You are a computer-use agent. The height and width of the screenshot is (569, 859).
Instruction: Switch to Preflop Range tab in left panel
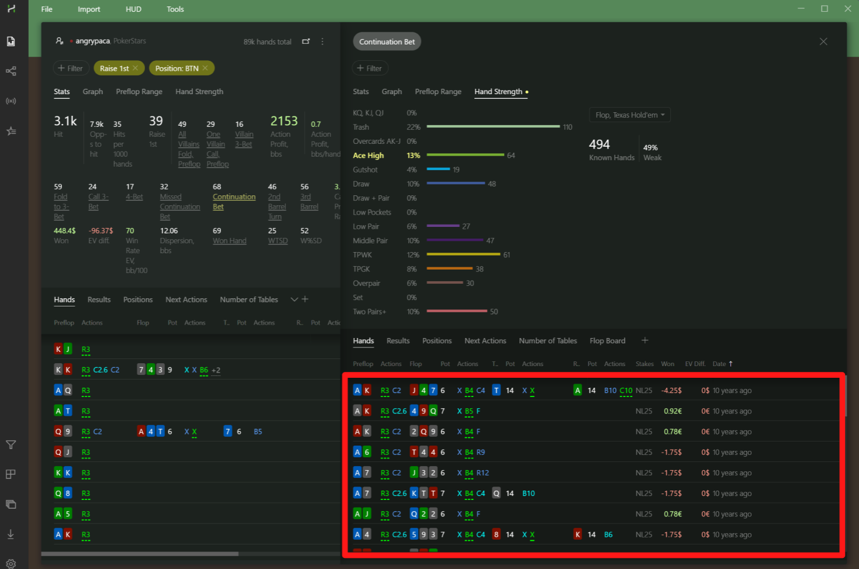(139, 91)
